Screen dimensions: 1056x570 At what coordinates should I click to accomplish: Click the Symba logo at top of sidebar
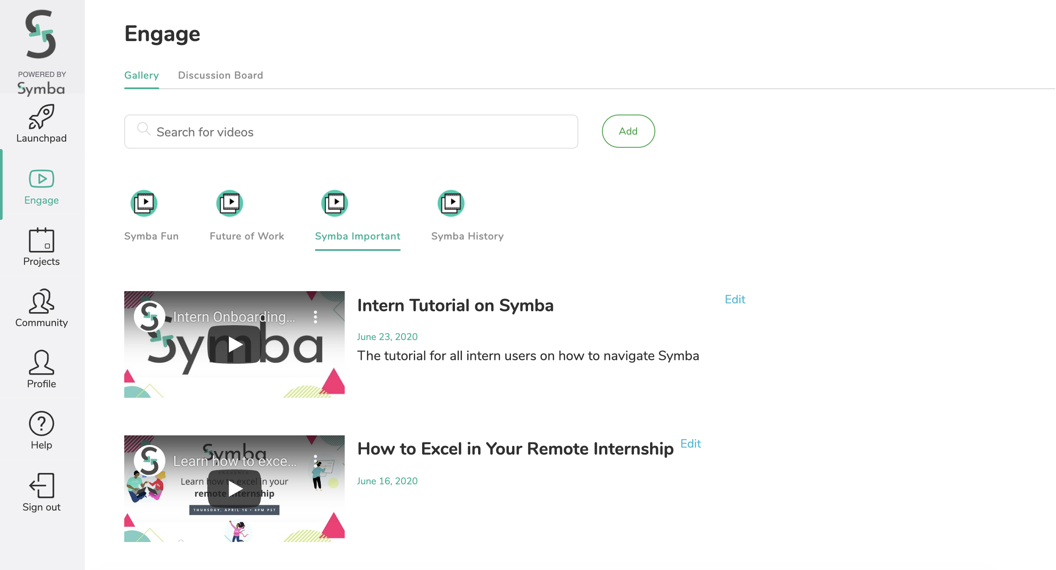pos(41,35)
